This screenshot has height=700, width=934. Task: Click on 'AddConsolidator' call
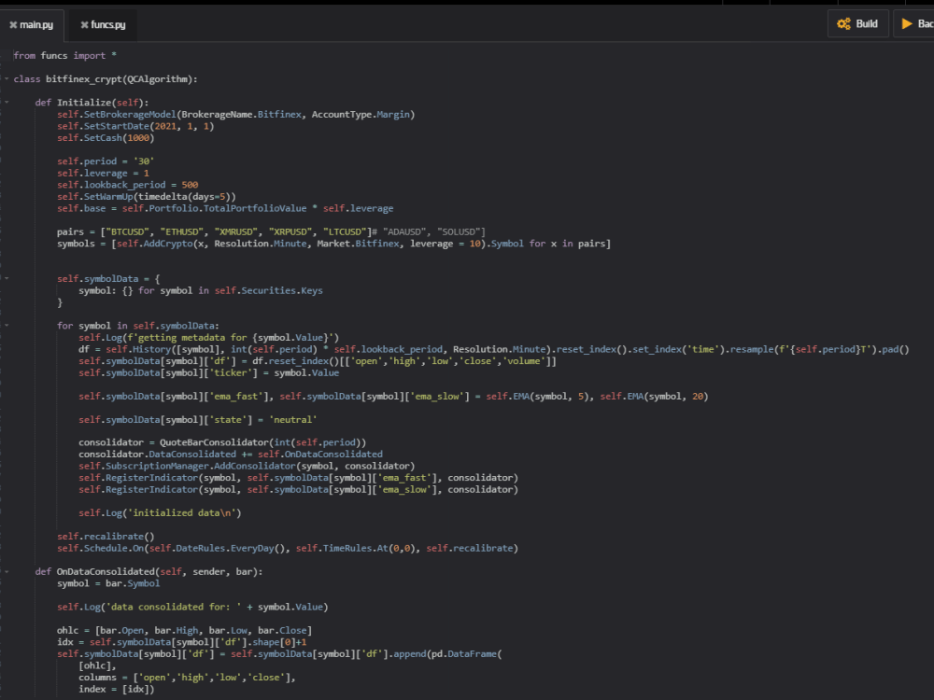click(x=255, y=466)
